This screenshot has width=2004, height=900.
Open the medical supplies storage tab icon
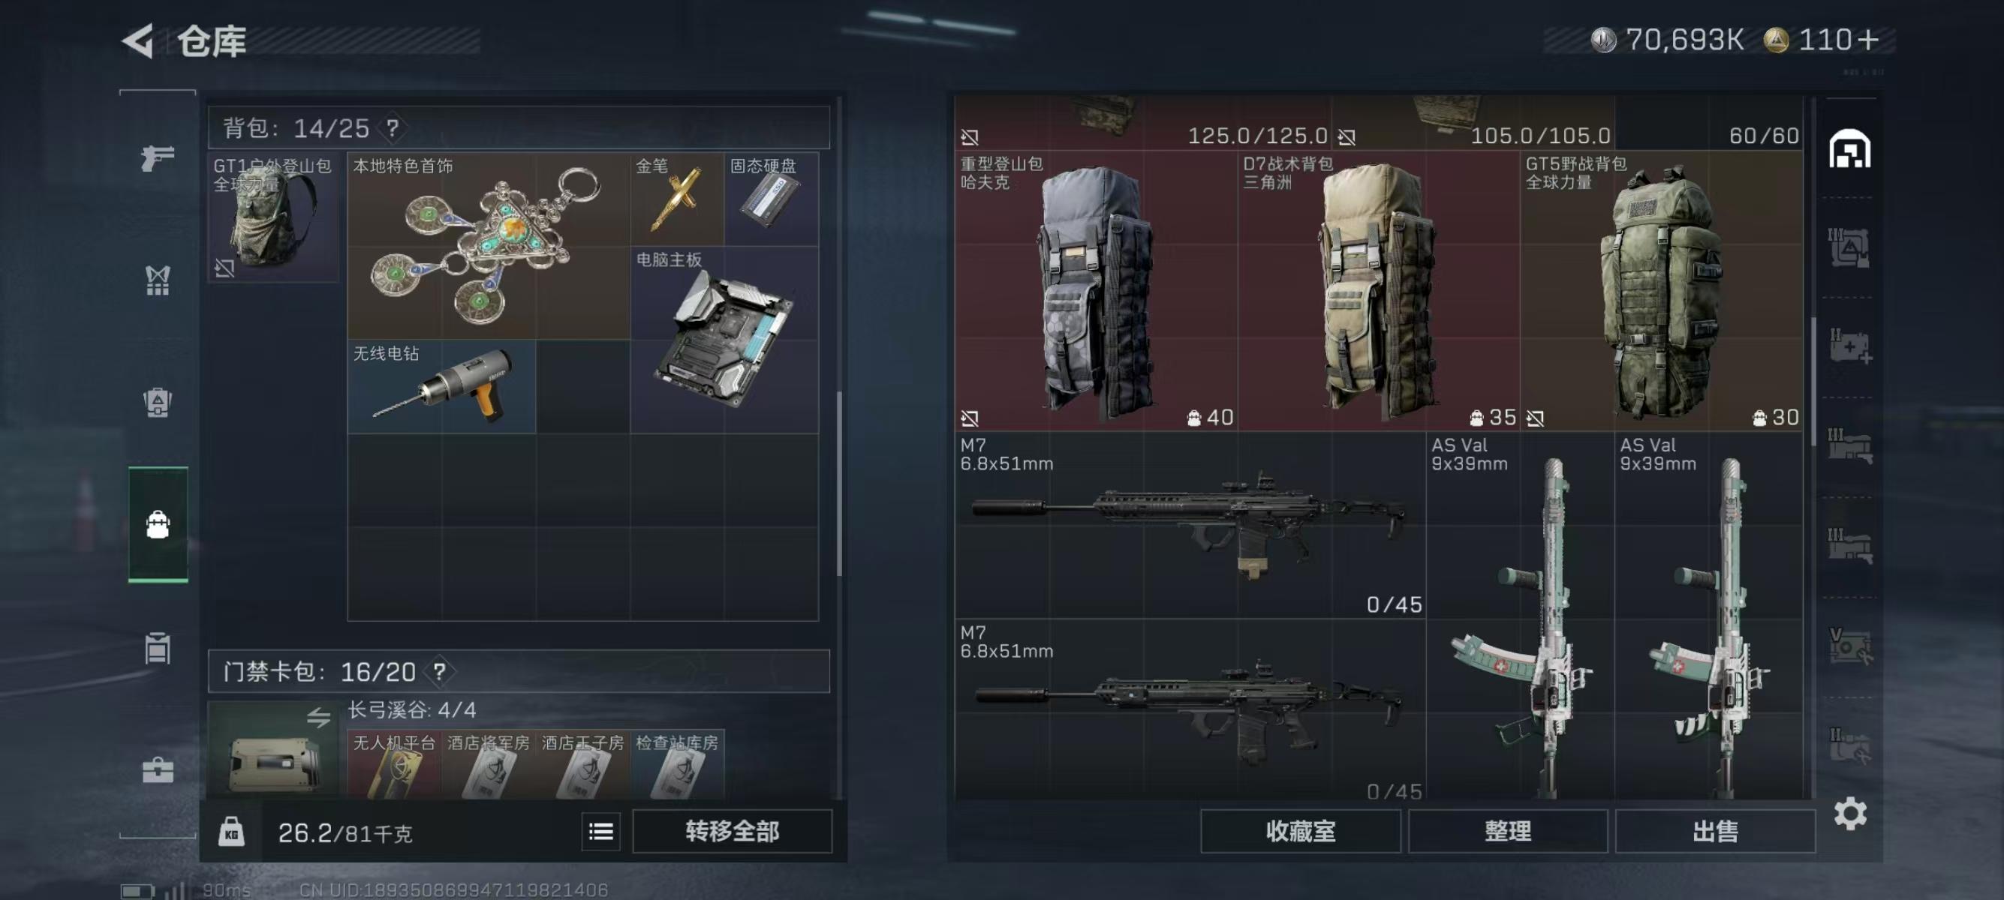[x=1850, y=346]
